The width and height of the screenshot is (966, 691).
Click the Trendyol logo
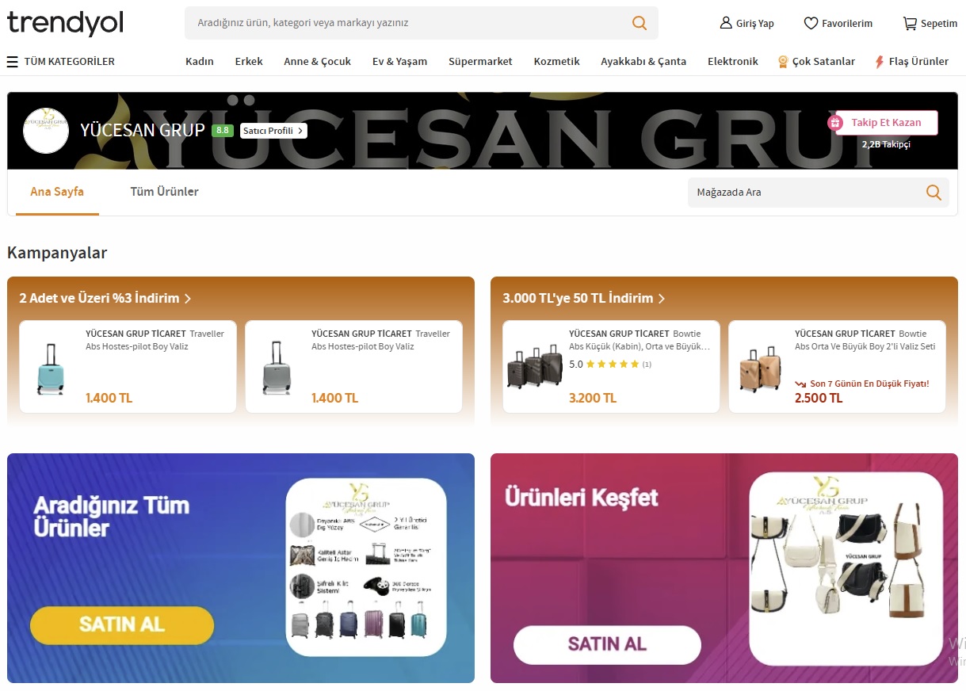(x=65, y=23)
